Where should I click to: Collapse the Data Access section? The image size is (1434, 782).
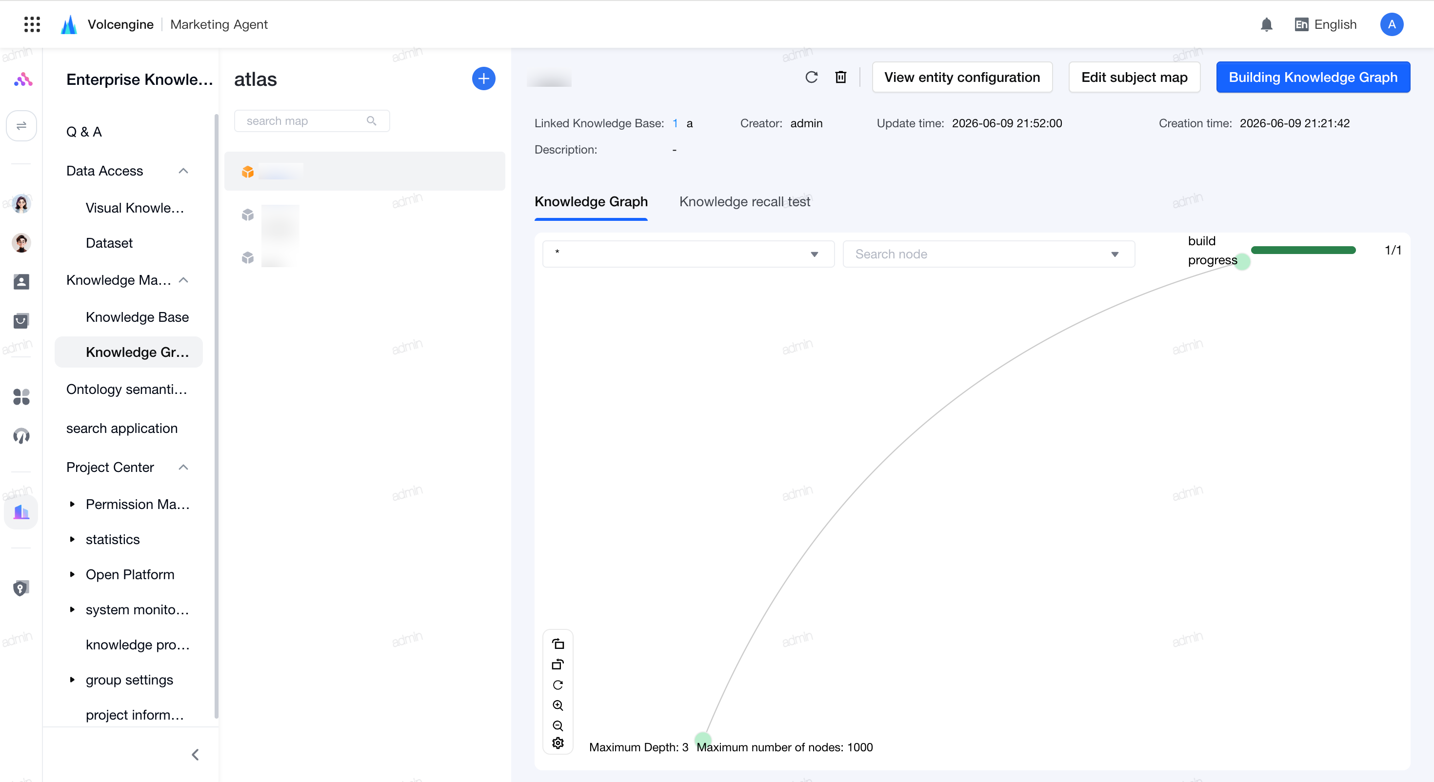pos(183,171)
